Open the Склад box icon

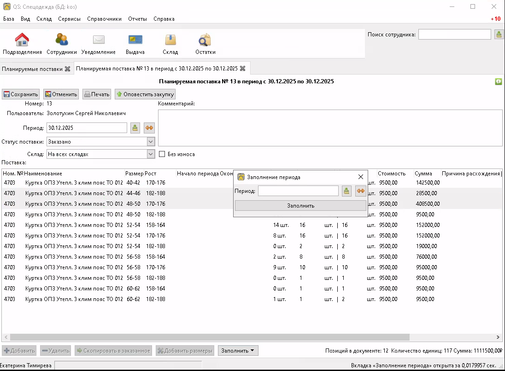coord(170,41)
